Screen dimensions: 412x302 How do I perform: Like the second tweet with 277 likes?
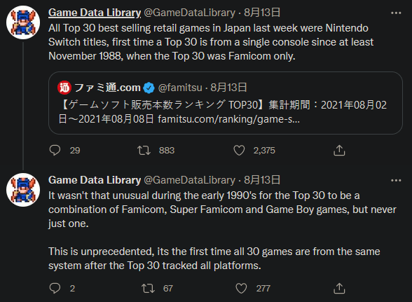pyautogui.click(x=241, y=288)
